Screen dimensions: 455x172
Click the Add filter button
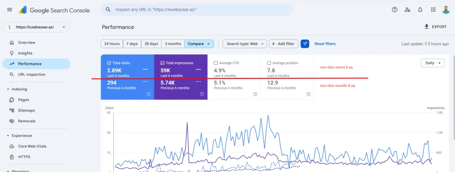tap(283, 43)
